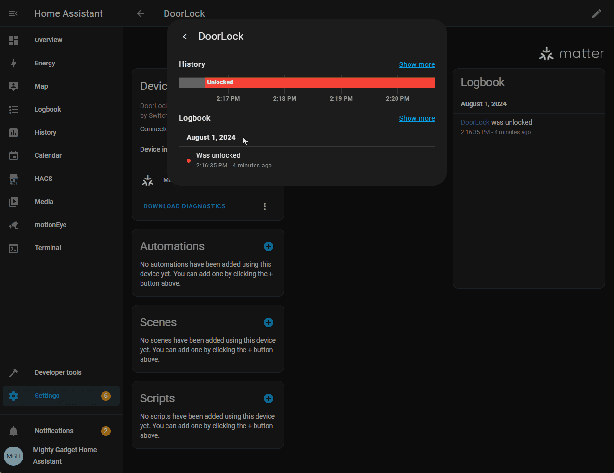Open Logbook in the sidebar
The image size is (614, 473).
48,109
